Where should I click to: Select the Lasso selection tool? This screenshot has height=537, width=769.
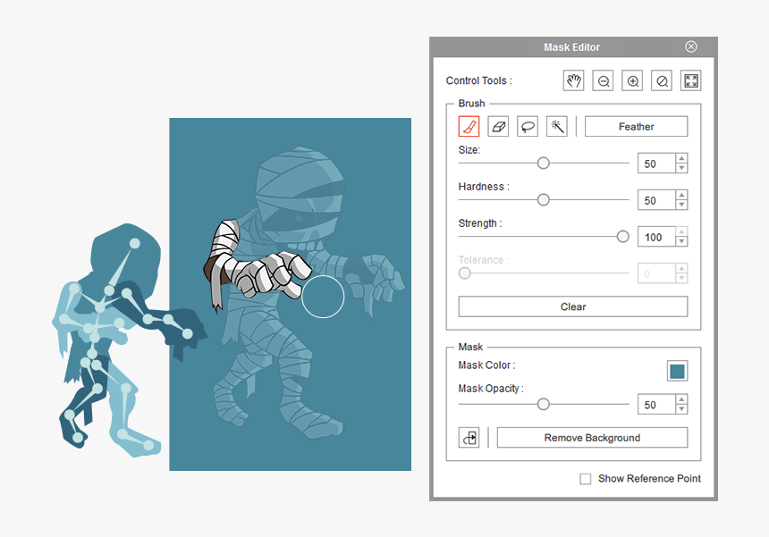click(x=528, y=127)
